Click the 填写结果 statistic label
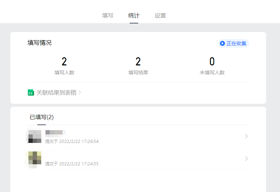 [138, 73]
